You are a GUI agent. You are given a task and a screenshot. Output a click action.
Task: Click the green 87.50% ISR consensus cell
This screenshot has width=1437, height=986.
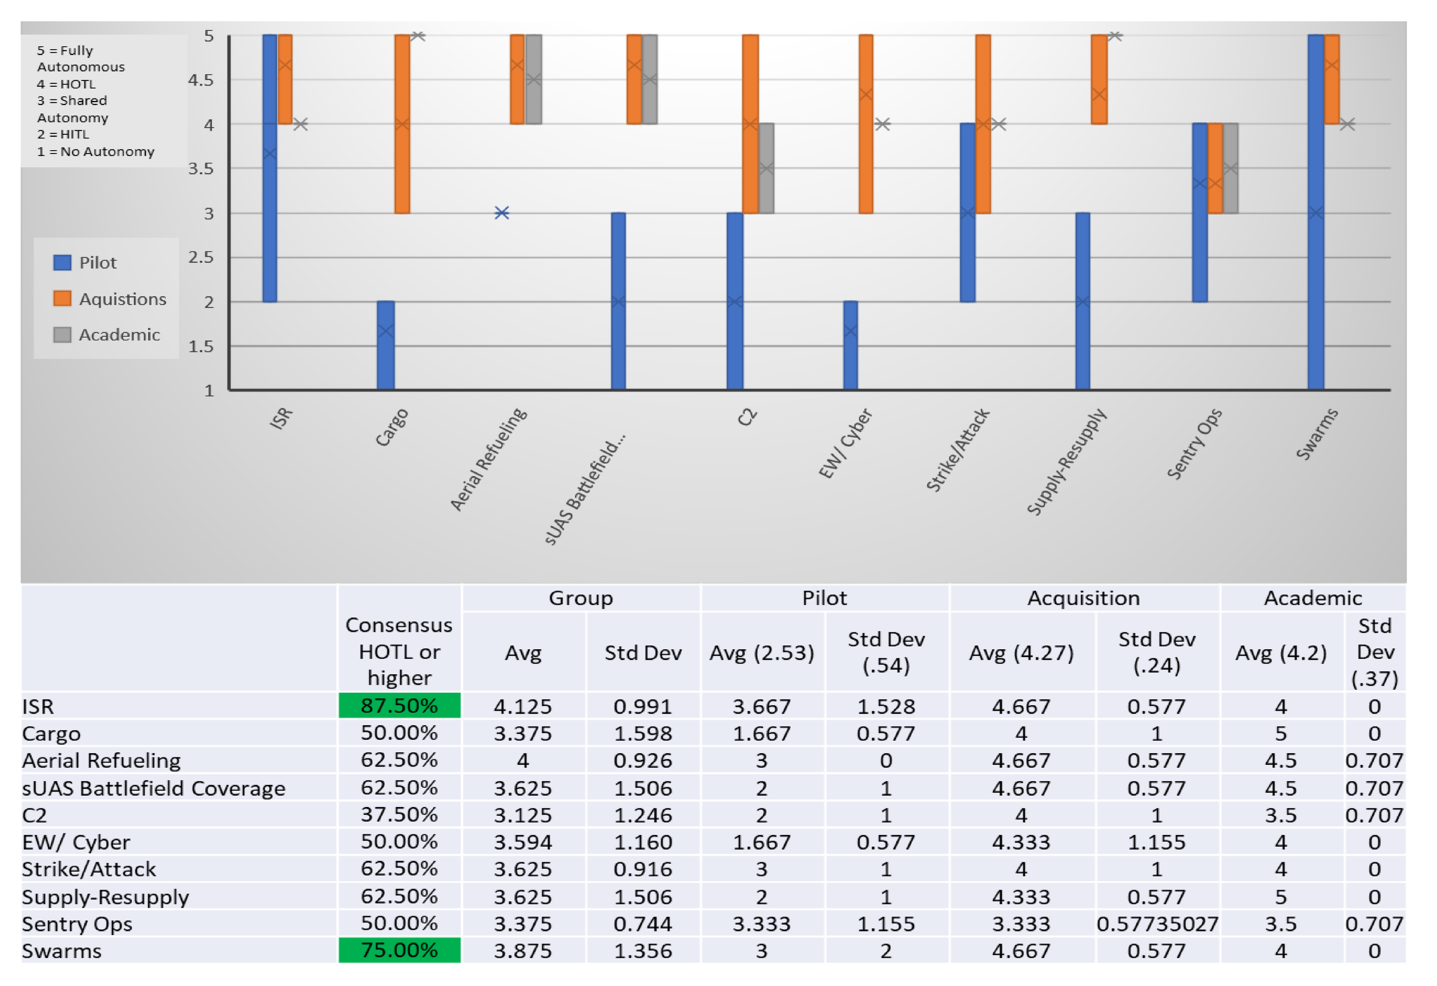pyautogui.click(x=399, y=705)
